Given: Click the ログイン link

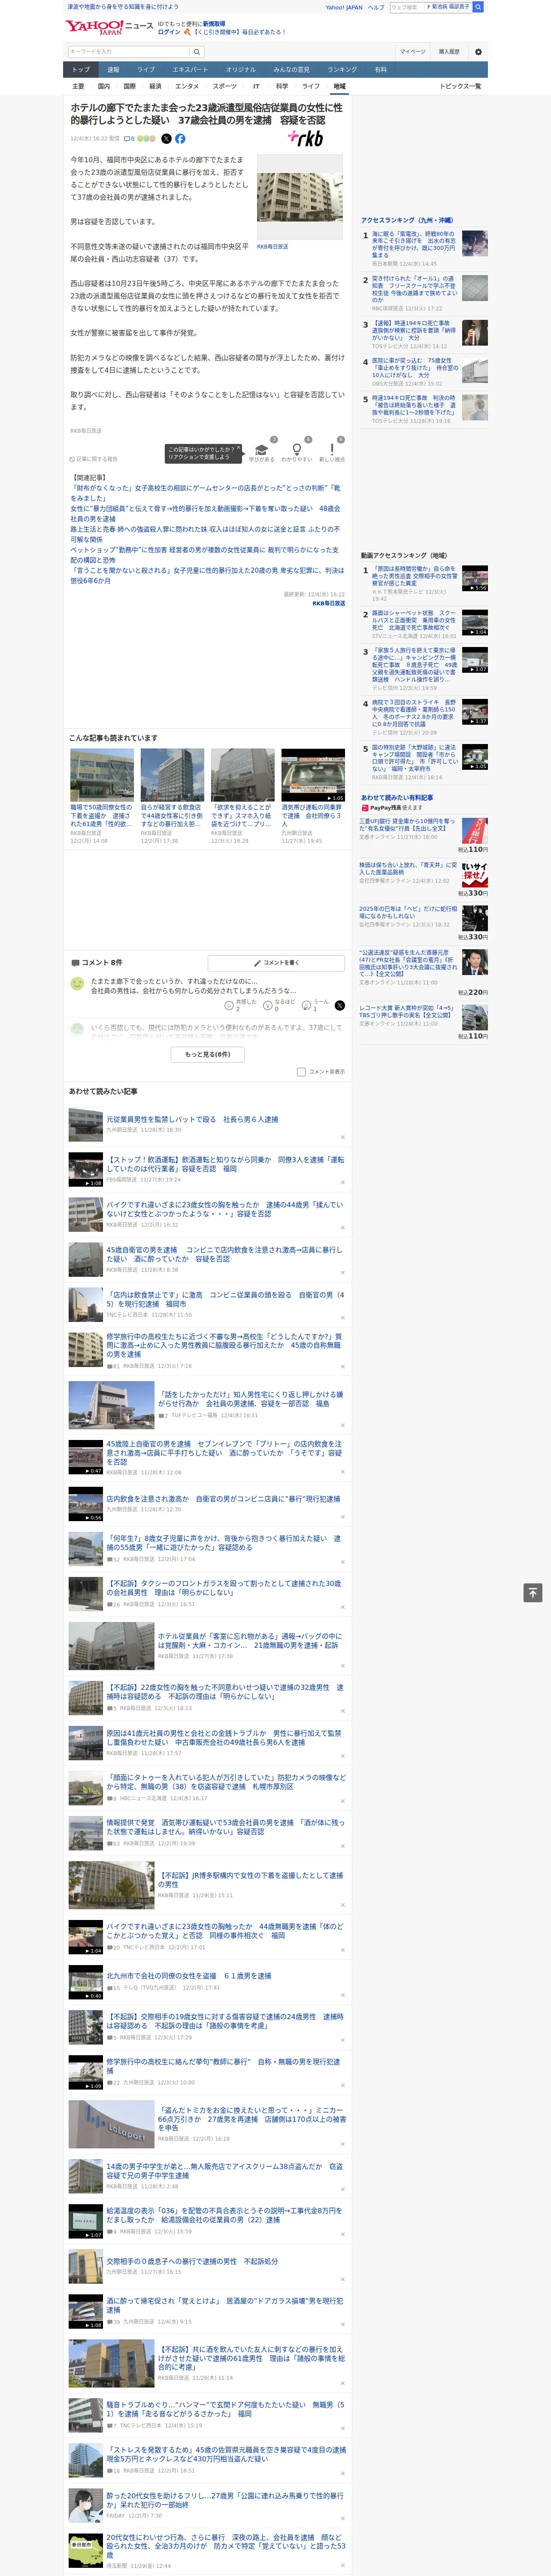Looking at the screenshot, I should (169, 32).
